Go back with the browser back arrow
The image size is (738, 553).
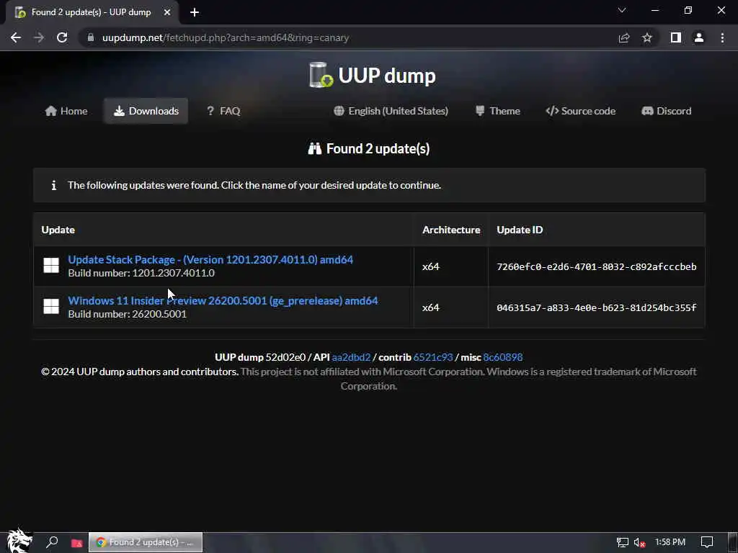point(16,37)
